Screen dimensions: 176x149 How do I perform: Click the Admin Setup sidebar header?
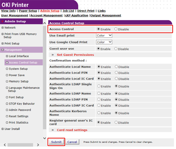click(22, 22)
